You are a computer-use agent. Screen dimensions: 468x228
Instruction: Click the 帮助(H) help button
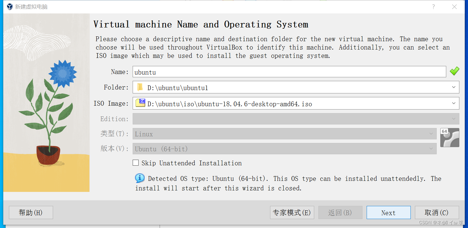pos(31,212)
